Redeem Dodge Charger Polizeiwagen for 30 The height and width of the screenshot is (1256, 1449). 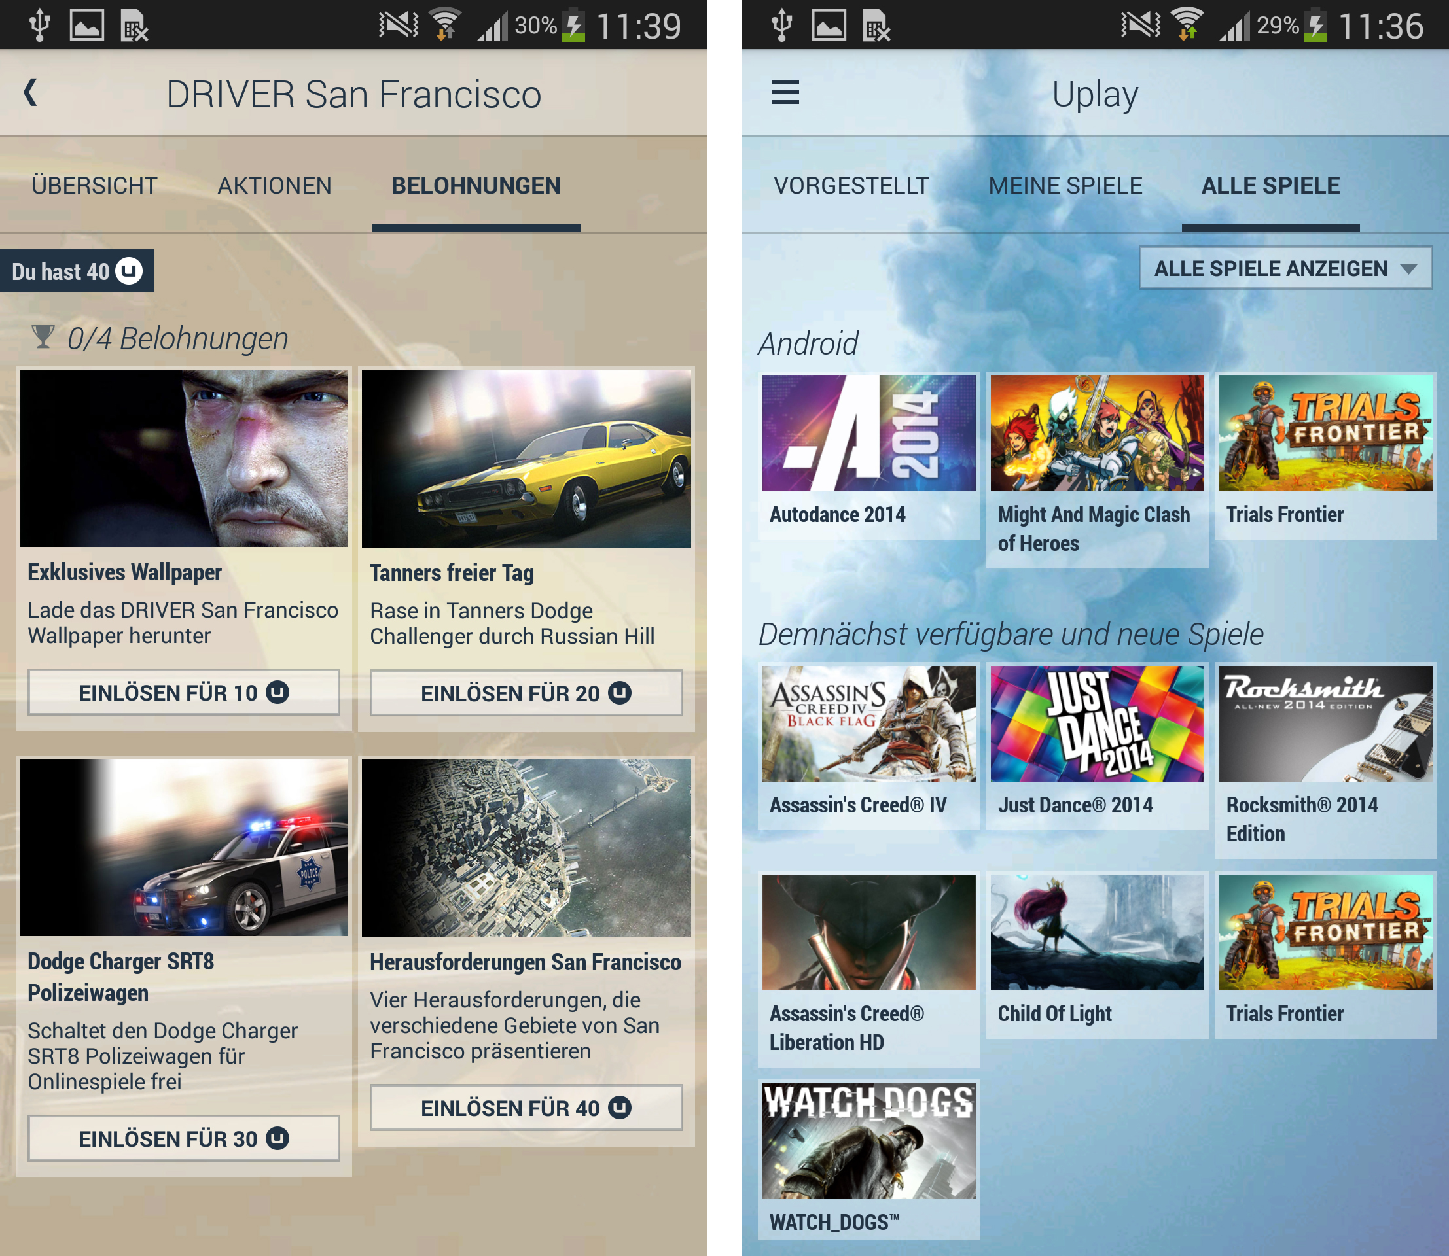[184, 1138]
